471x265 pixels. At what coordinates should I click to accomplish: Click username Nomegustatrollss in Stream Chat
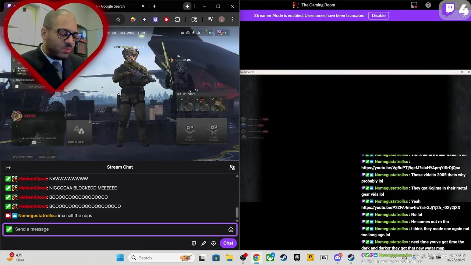click(37, 216)
